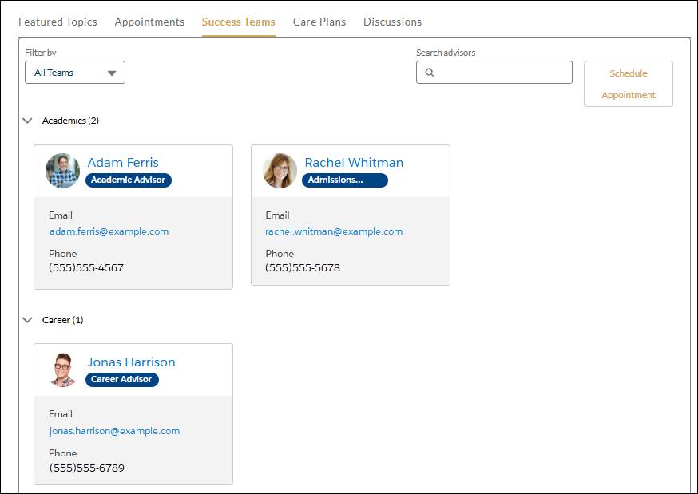Email rachel.whitman@example.com link
Screen dimensions: 698x494
pyautogui.click(x=334, y=231)
